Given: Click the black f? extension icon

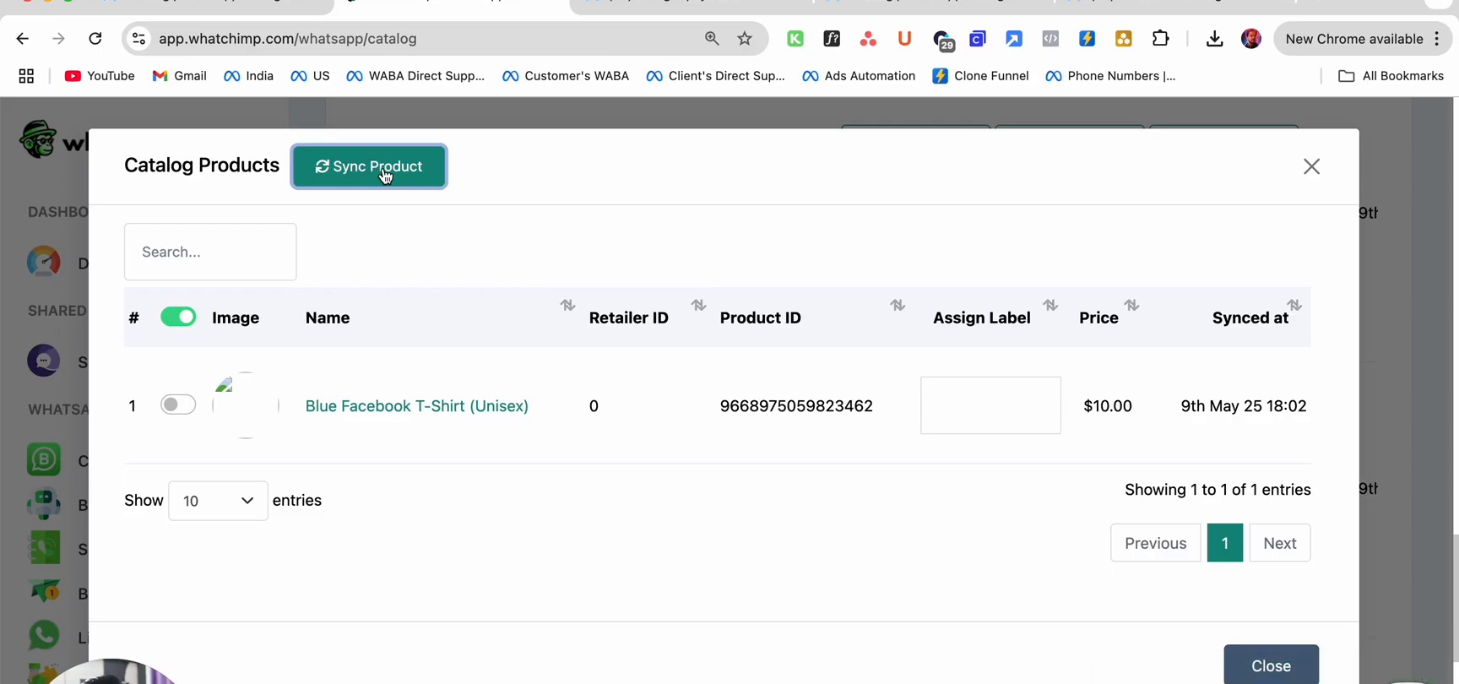Looking at the screenshot, I should tap(832, 38).
